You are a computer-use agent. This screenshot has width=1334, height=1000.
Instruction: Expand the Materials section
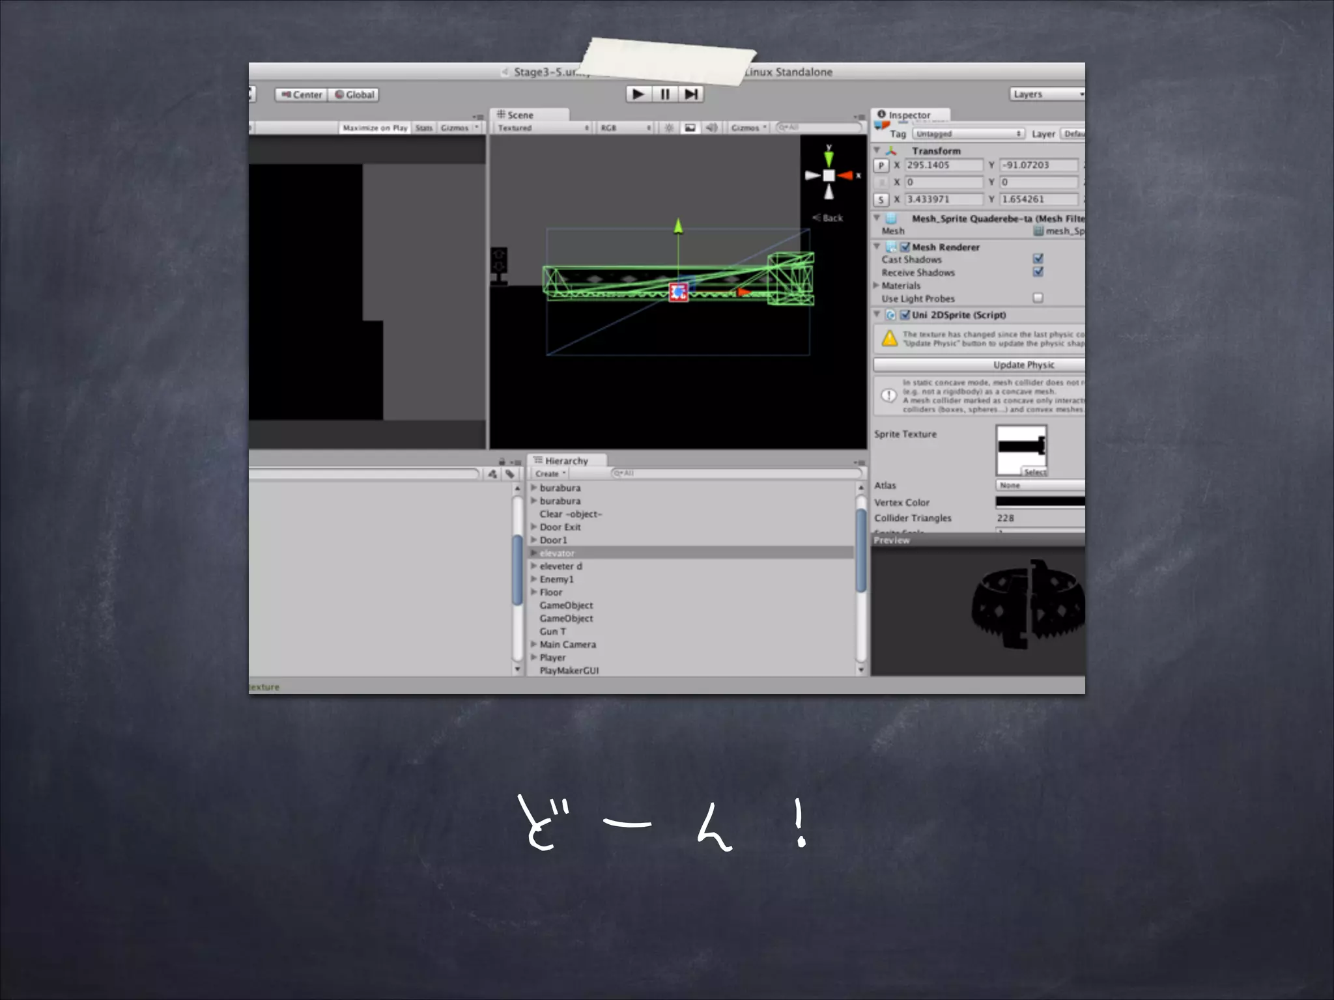click(x=877, y=285)
